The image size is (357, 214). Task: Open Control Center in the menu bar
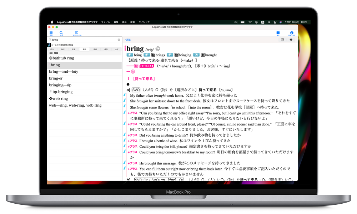275,22
